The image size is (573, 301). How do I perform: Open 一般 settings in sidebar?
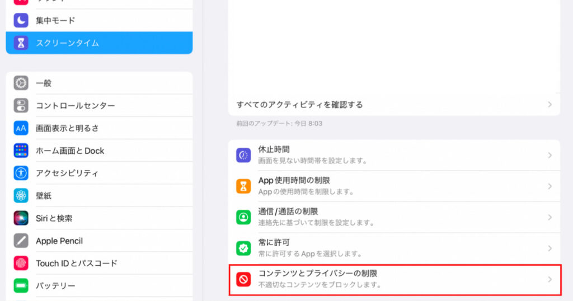[99, 83]
